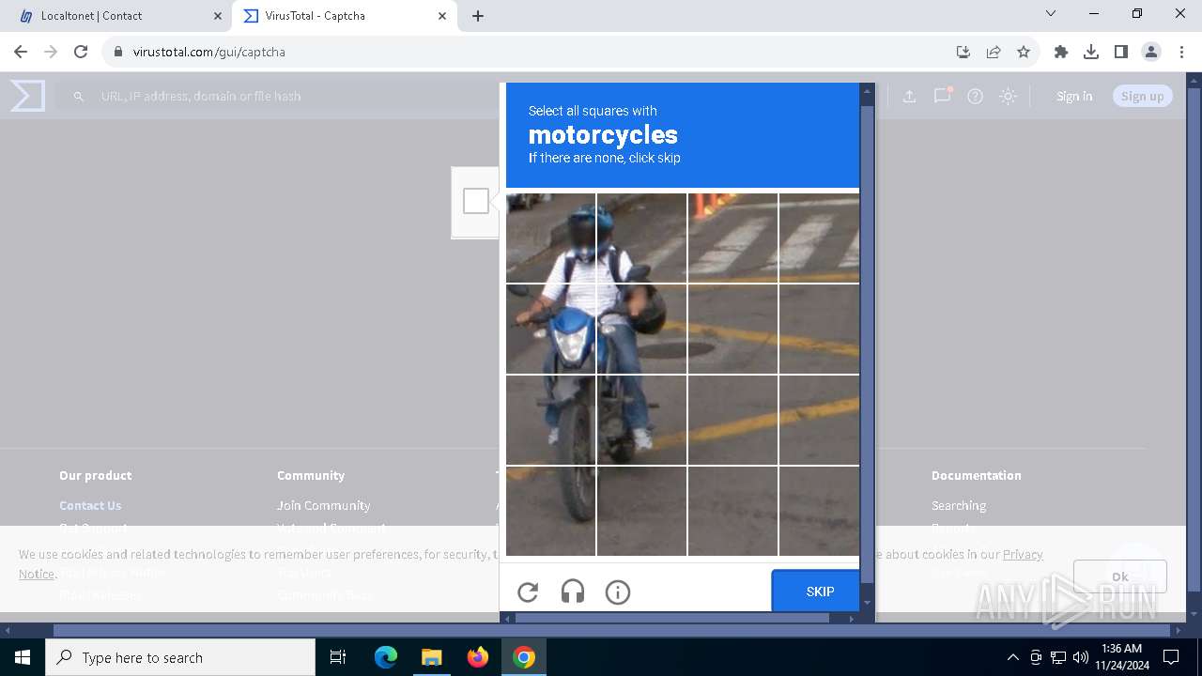Image resolution: width=1202 pixels, height=676 pixels.
Task: Toggle the light/dark theme icon
Action: [1008, 96]
